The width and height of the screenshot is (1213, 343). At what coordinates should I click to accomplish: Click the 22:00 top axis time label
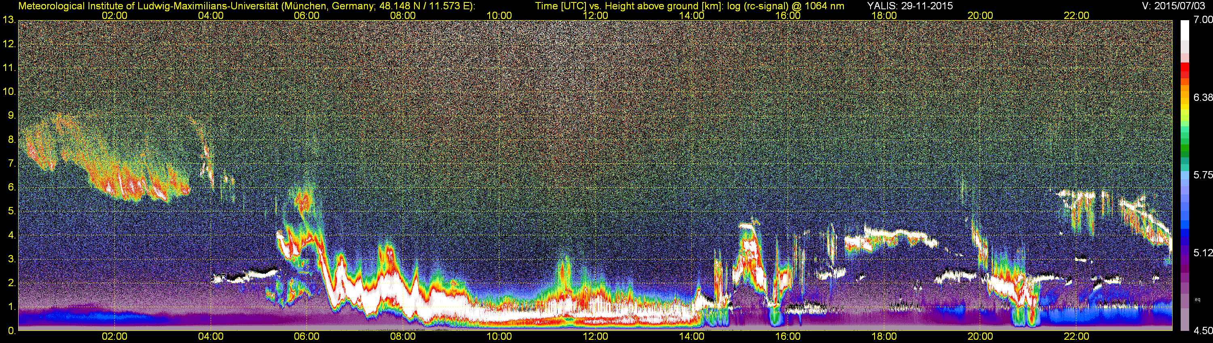(1076, 15)
